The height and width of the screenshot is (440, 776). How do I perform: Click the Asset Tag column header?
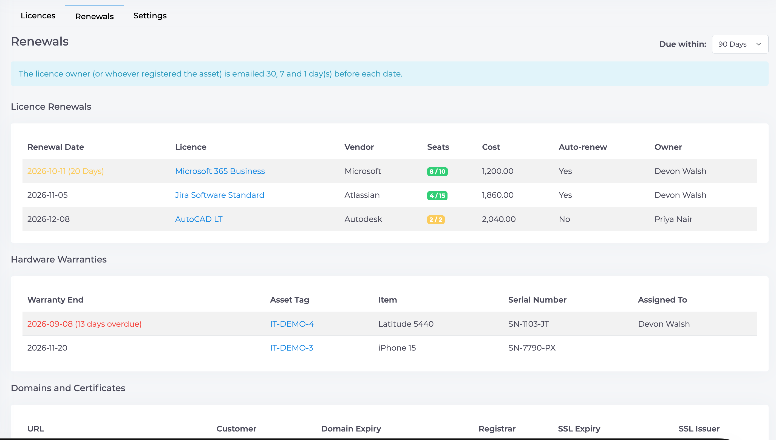pos(289,300)
